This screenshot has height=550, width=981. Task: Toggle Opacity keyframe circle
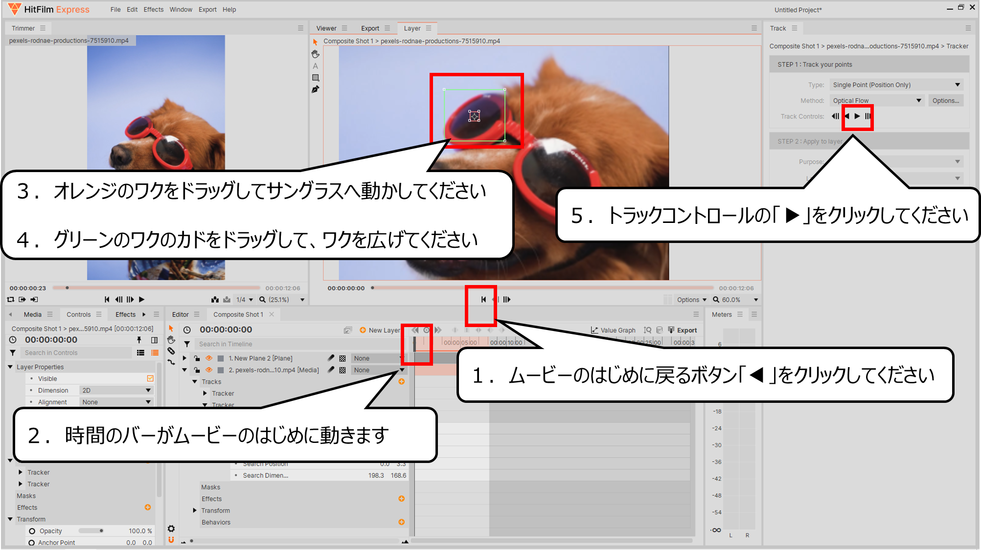pos(32,531)
